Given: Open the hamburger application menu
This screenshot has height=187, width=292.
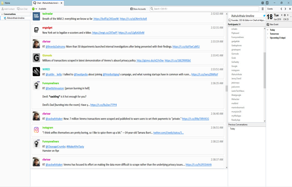Looking at the screenshot, I should coord(263,9).
